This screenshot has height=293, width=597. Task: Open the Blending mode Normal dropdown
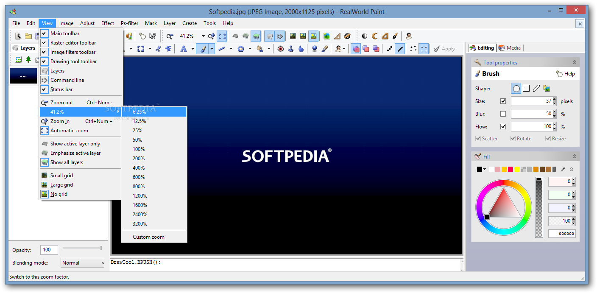[82, 263]
